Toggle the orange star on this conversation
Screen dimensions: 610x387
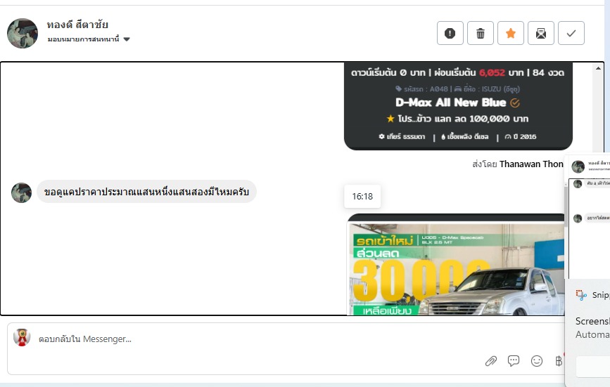pyautogui.click(x=511, y=33)
